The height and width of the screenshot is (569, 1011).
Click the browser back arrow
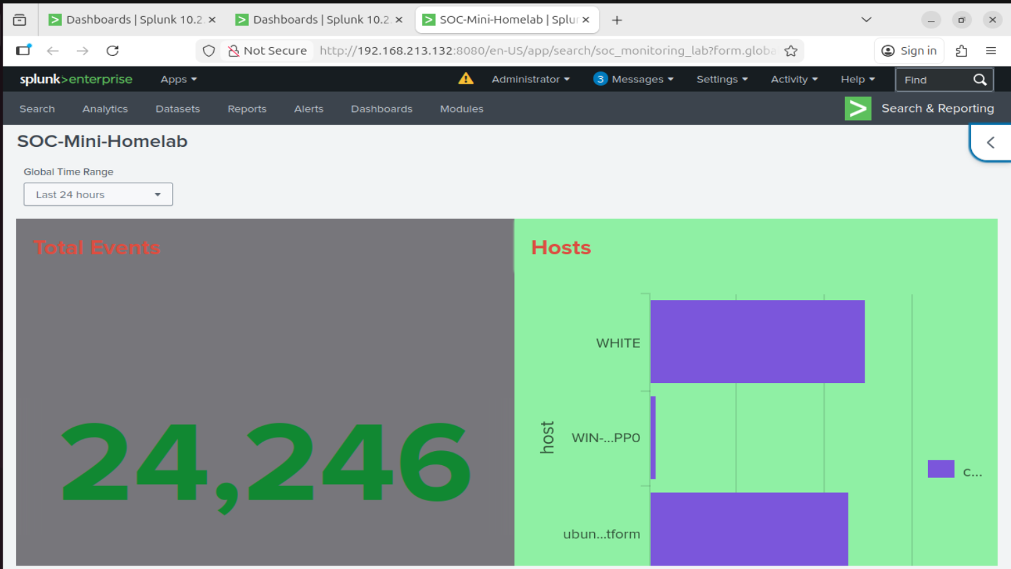(53, 51)
